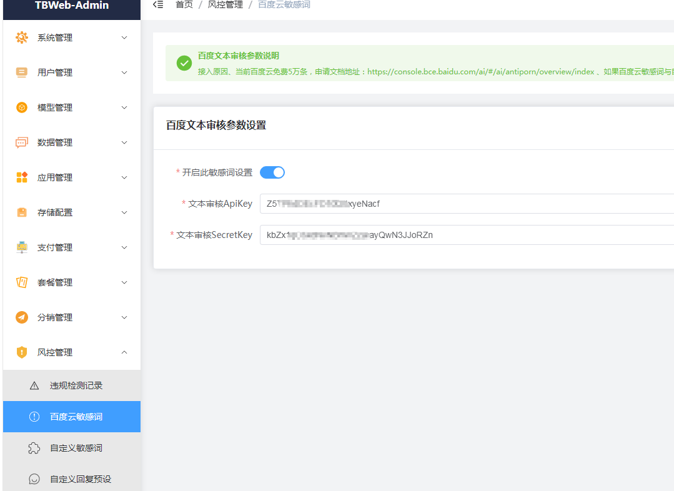Click the 套餐管理 cards icon
The width and height of the screenshot is (674, 491).
pos(22,282)
